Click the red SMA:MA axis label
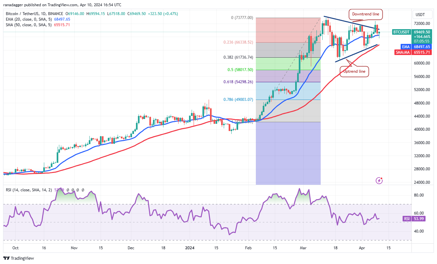437x264 pixels. pyautogui.click(x=404, y=52)
